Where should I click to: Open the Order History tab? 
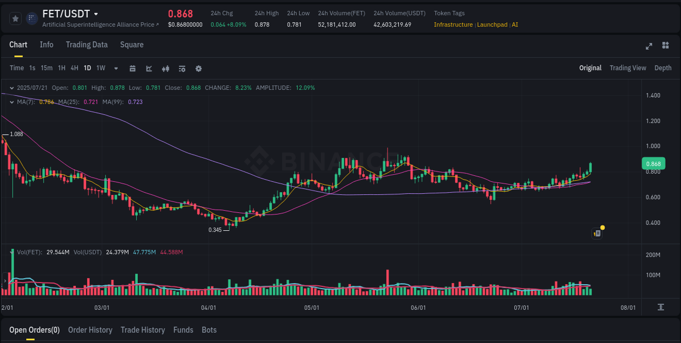click(x=90, y=330)
